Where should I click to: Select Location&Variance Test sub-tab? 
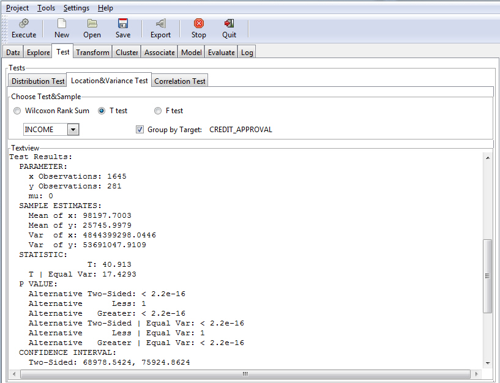(109, 80)
